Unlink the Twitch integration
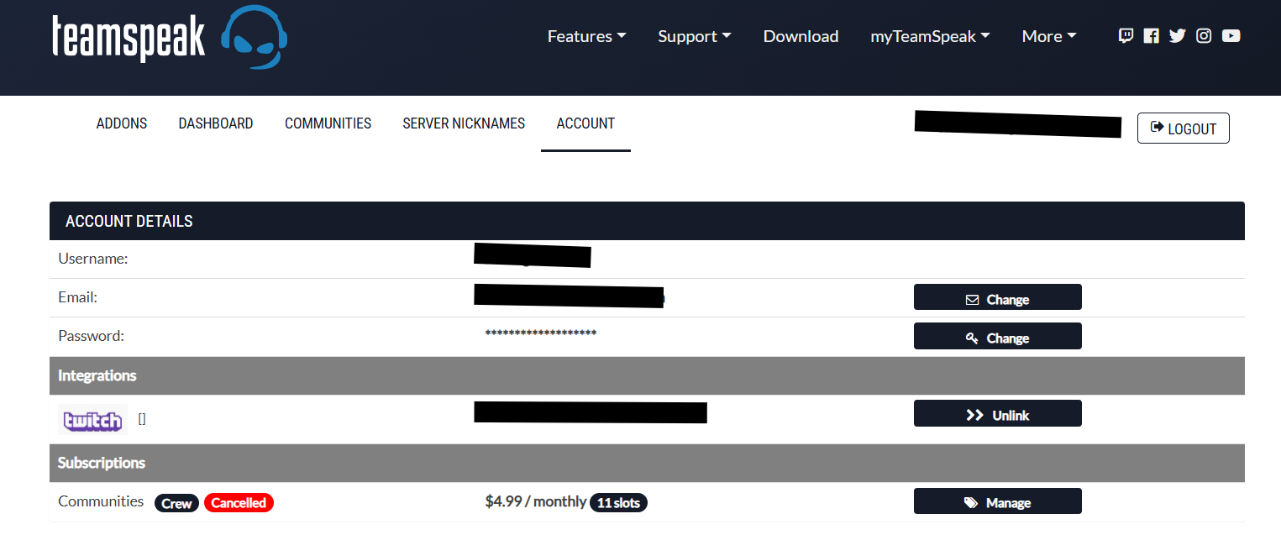 (x=997, y=414)
